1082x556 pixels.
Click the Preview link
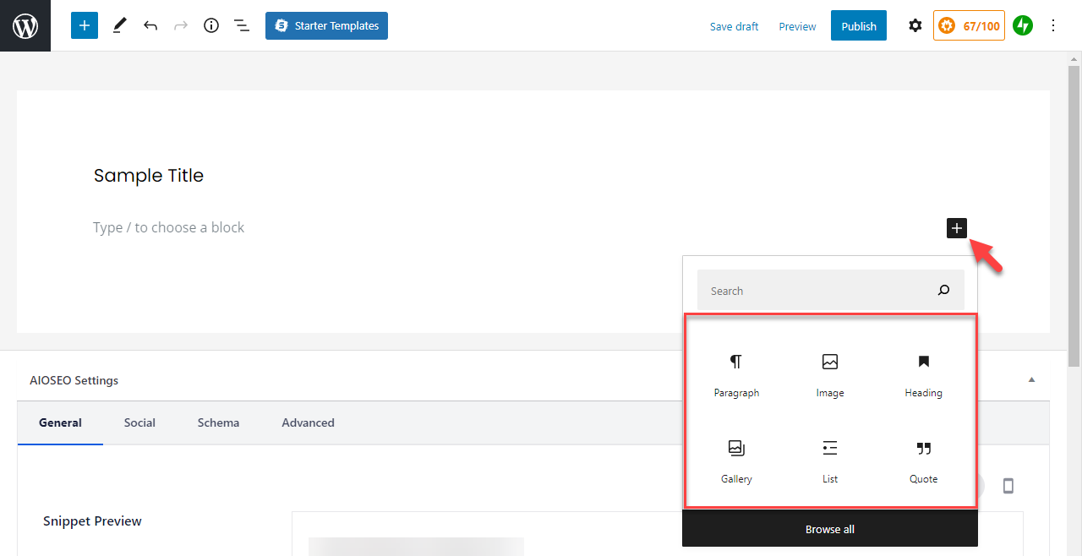point(797,26)
